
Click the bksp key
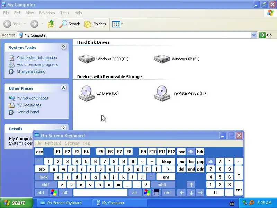[x=166, y=162]
